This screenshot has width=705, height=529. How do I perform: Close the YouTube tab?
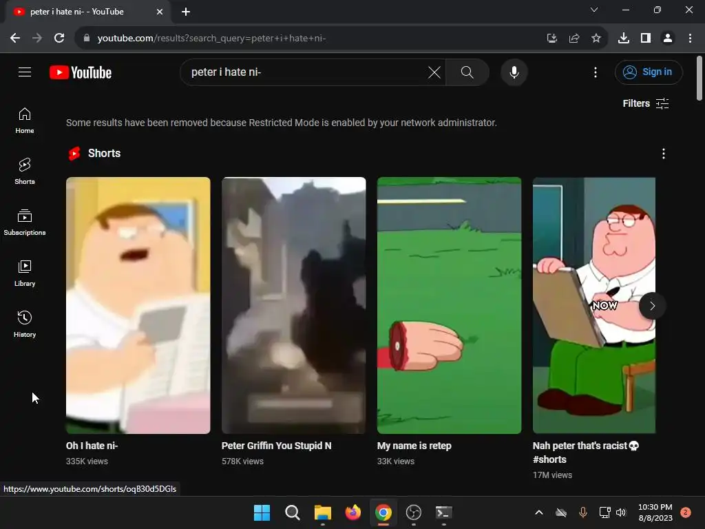click(x=160, y=12)
